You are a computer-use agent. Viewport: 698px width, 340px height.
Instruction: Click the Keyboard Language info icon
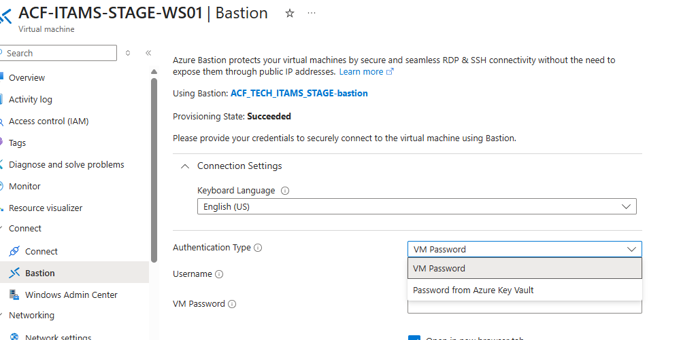pyautogui.click(x=285, y=191)
